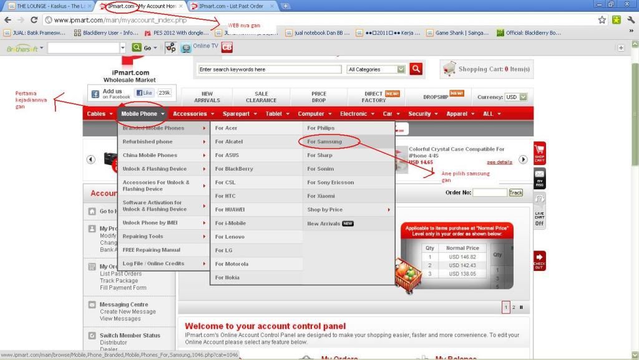Expand the Go button dropdown arrow
The height and width of the screenshot is (360, 639).
(155, 48)
